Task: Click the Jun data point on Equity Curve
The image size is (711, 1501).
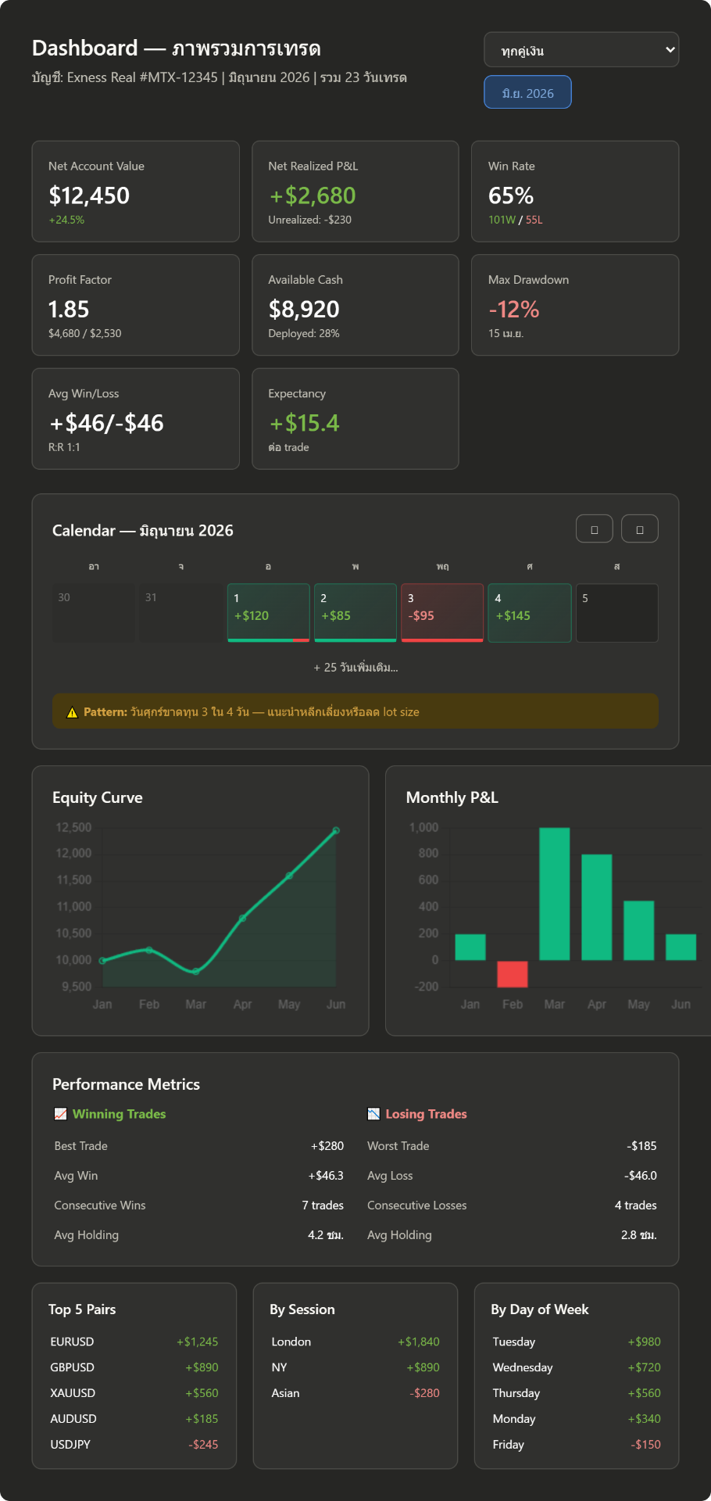Action: (336, 830)
